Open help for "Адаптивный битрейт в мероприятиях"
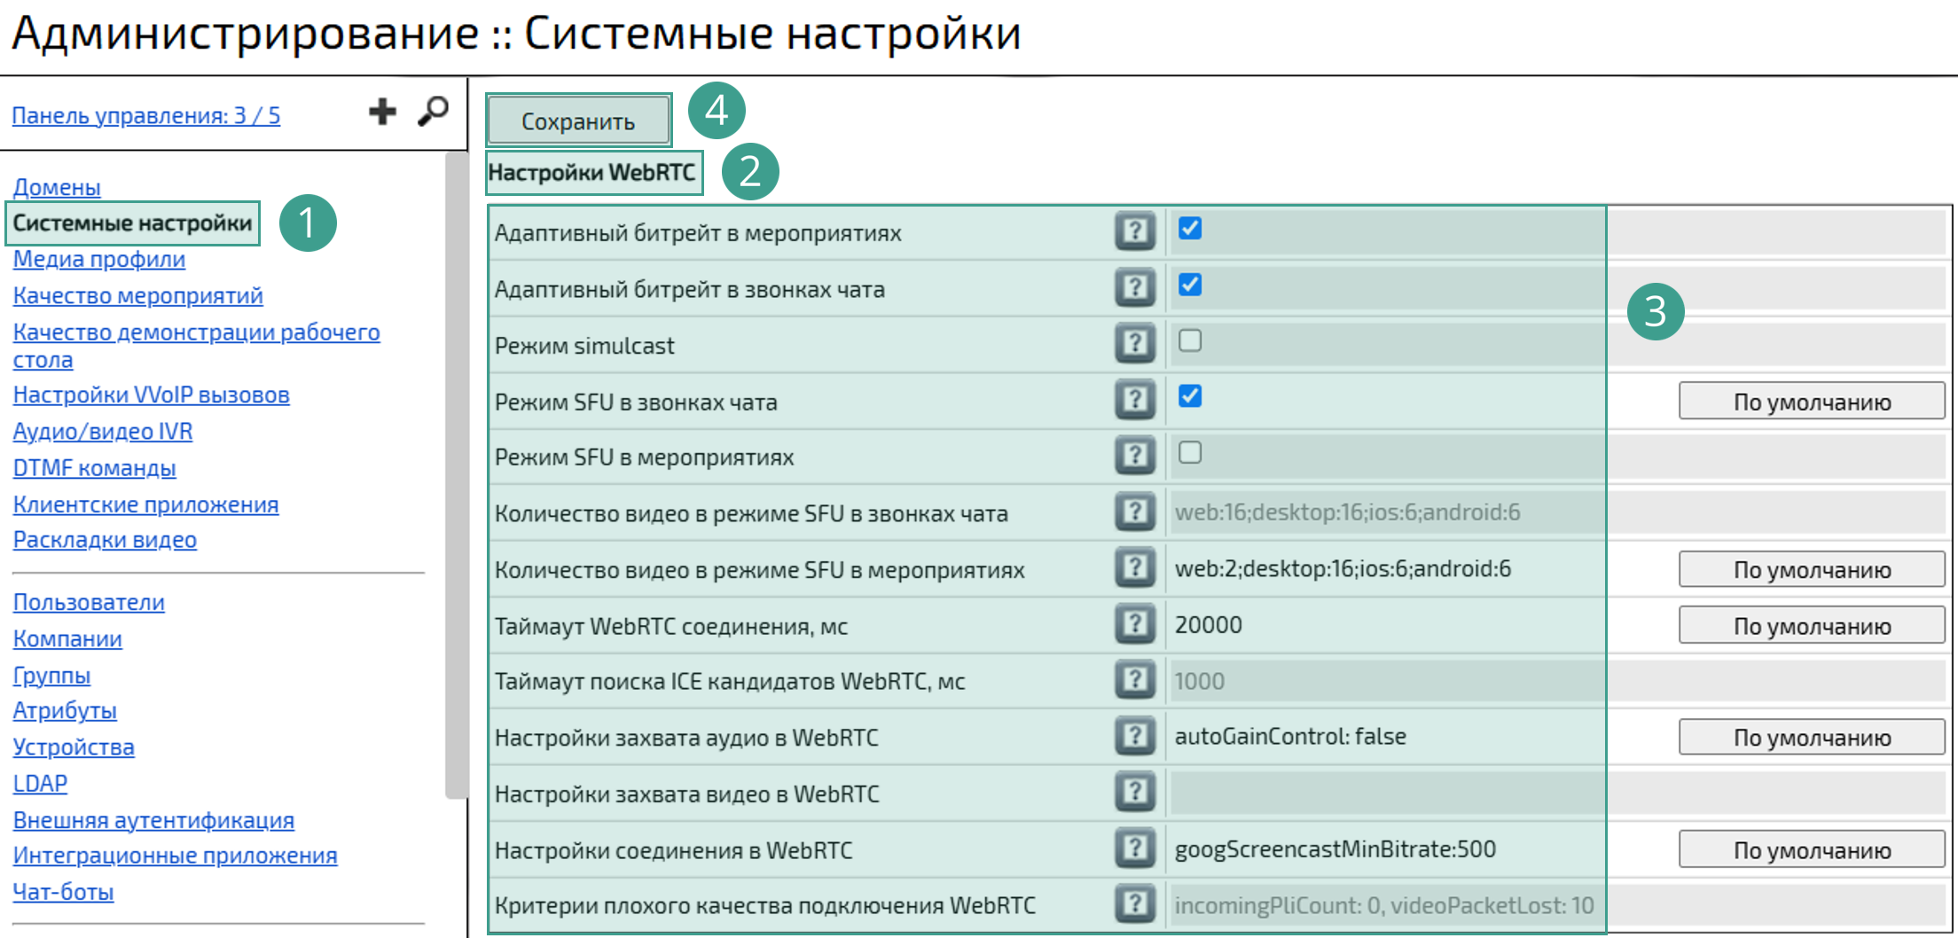Image resolution: width=1958 pixels, height=938 pixels. coord(1135,229)
